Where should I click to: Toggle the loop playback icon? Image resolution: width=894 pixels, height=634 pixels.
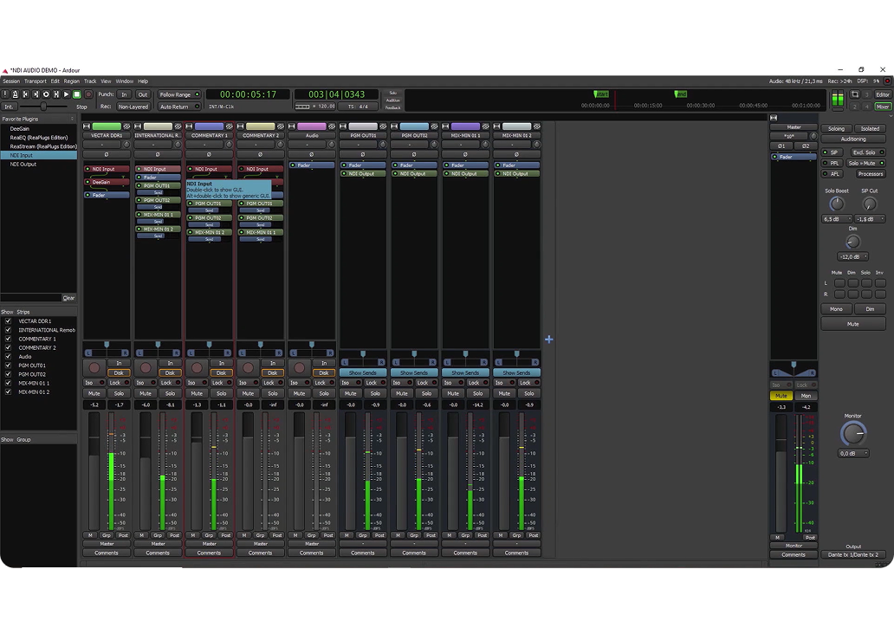(46, 94)
